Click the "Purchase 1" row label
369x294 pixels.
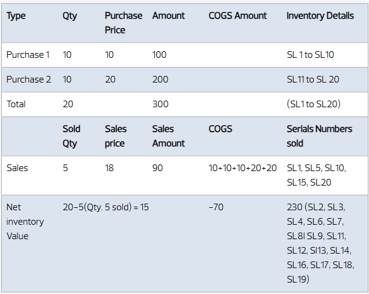coord(28,55)
